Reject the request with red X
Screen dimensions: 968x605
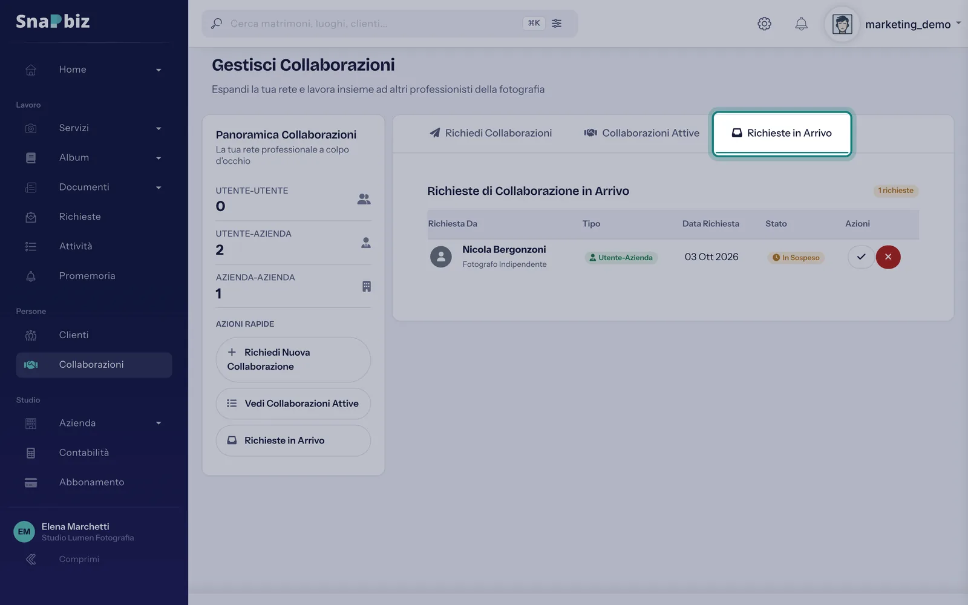coord(888,257)
